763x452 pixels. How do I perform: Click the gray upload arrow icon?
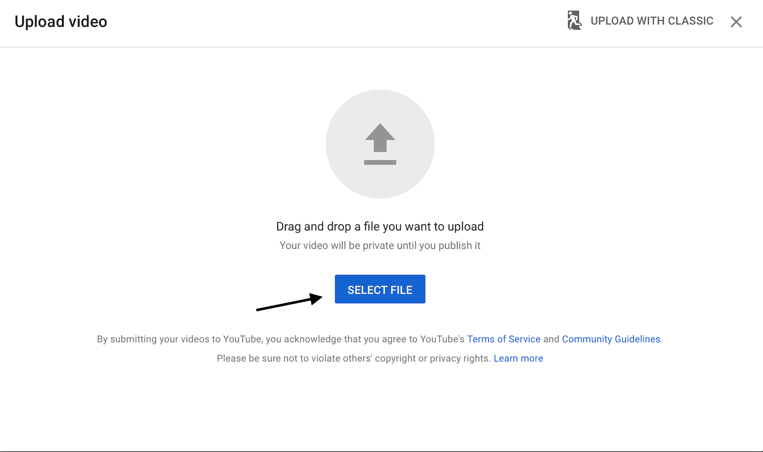click(379, 138)
